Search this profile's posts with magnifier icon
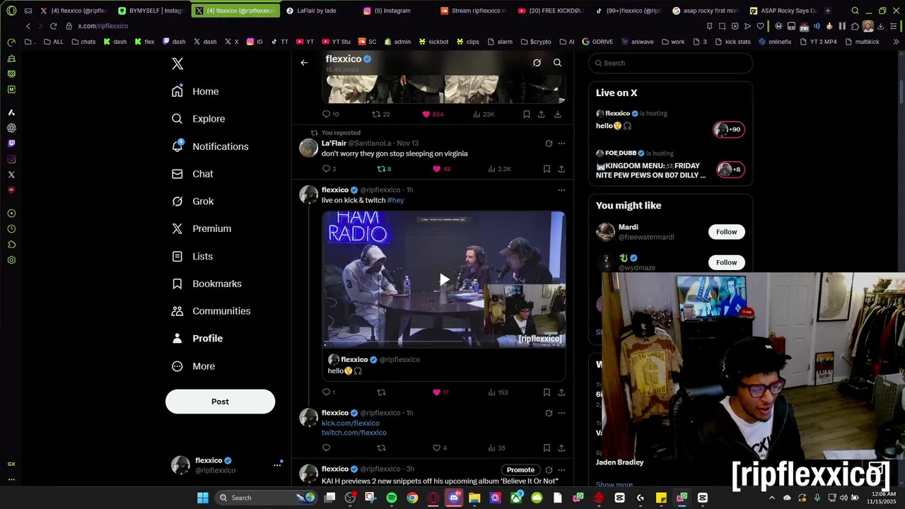 (x=557, y=63)
